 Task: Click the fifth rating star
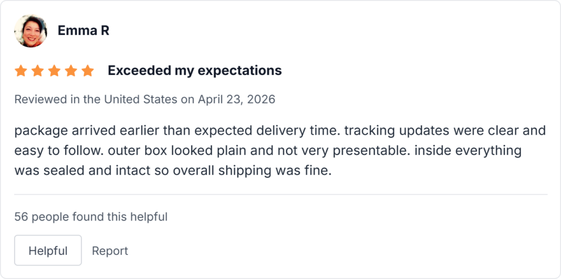tap(88, 71)
